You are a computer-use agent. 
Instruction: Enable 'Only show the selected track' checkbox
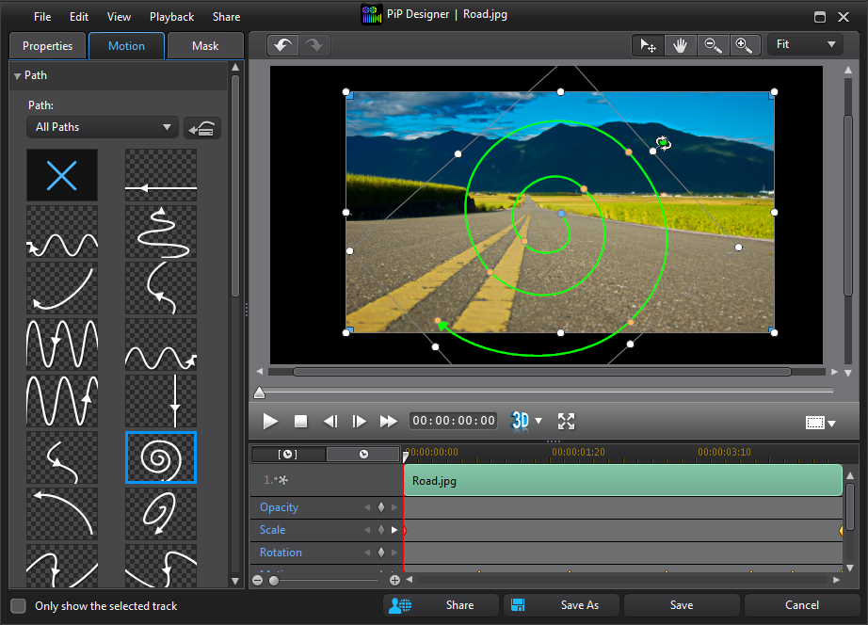pos(16,606)
